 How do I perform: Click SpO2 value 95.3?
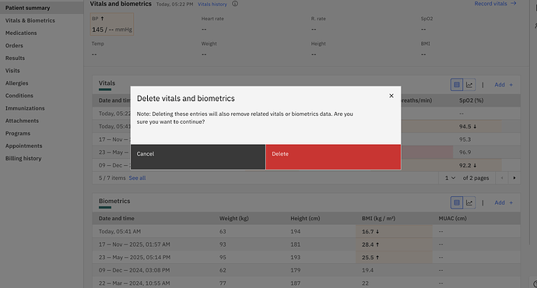465,139
